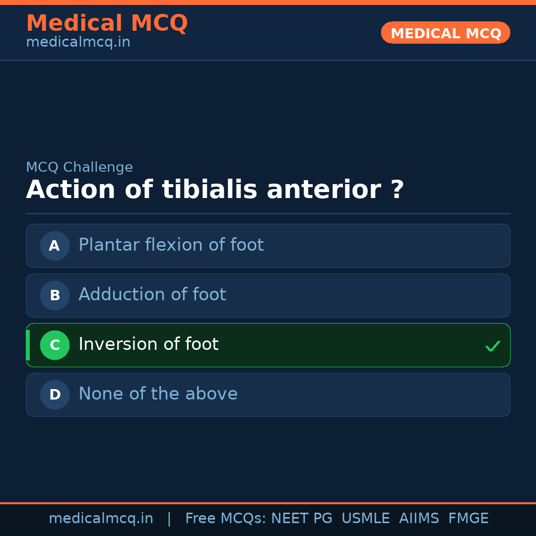Click the orange MEDICAL MCQ badge
The height and width of the screenshot is (536, 536).
coord(445,33)
